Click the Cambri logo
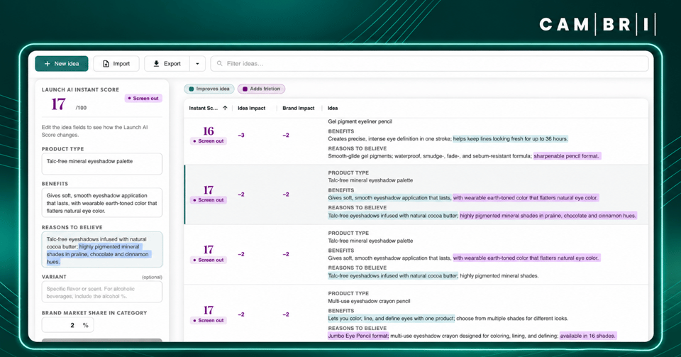This screenshot has height=357, width=681. click(x=597, y=24)
